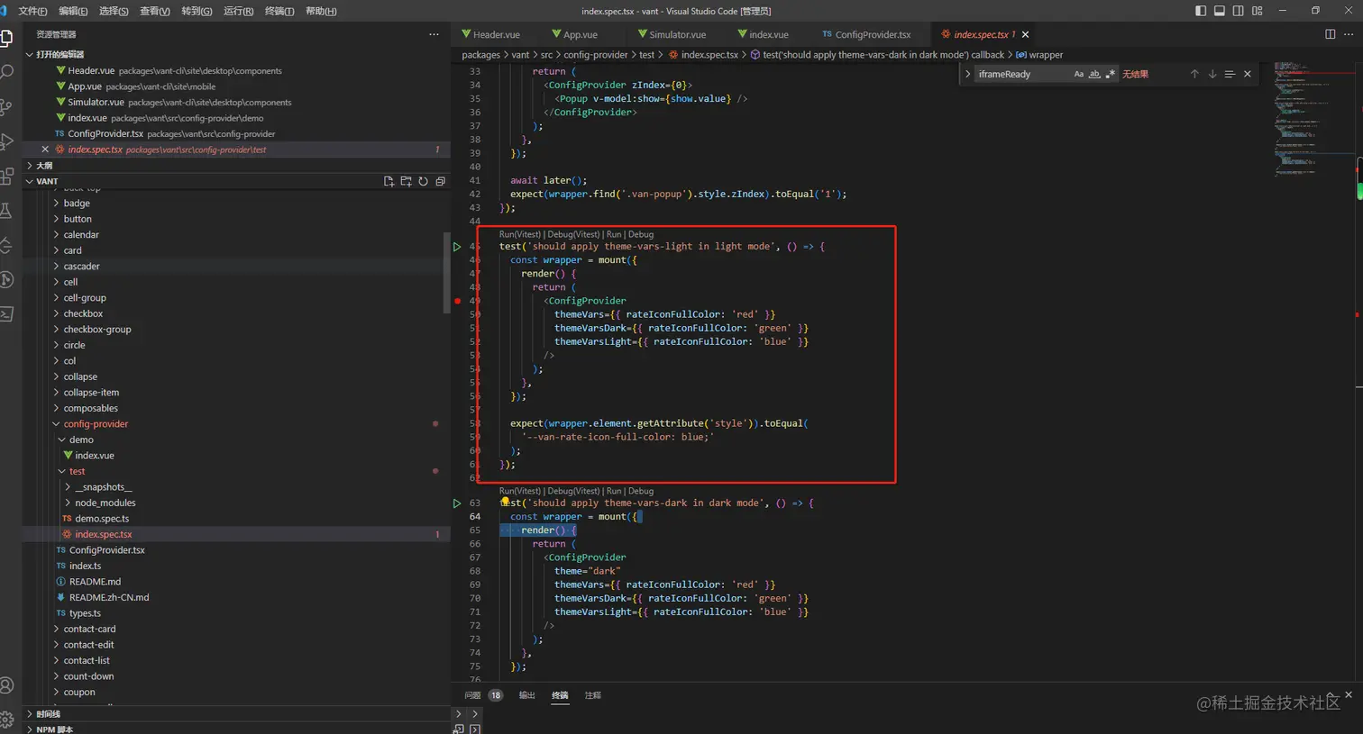Open the Edit (编辑) menu
1363x734 pixels.
[x=73, y=11]
